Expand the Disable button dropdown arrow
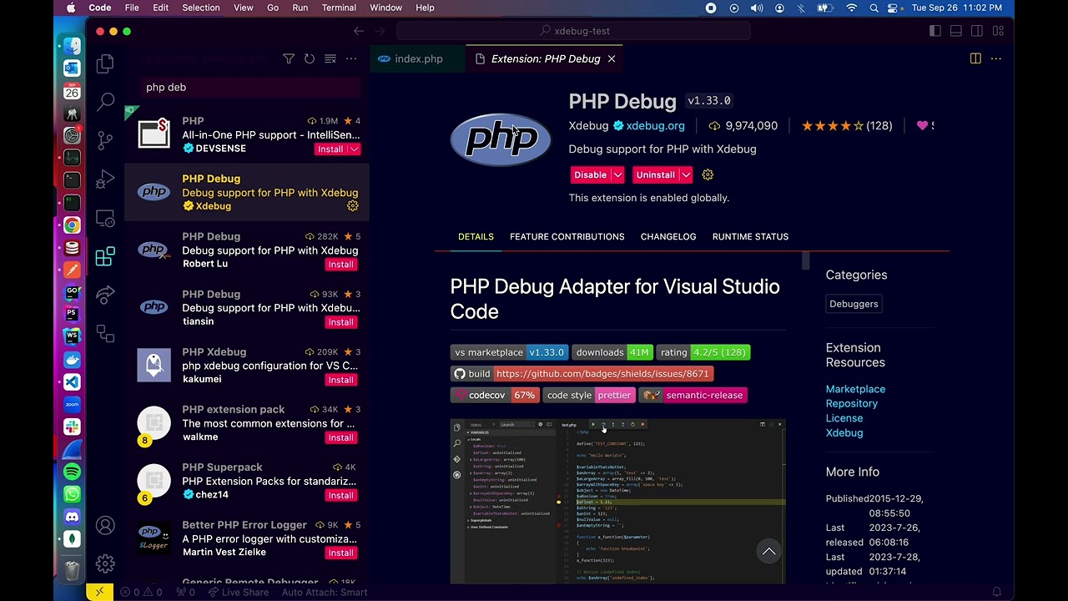 pyautogui.click(x=618, y=174)
